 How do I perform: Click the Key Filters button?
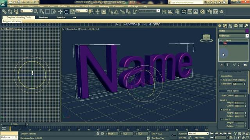coord(200,138)
